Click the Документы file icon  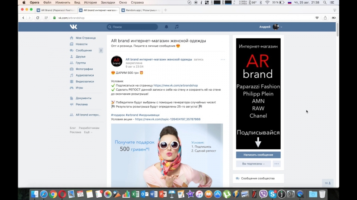[x=71, y=98]
